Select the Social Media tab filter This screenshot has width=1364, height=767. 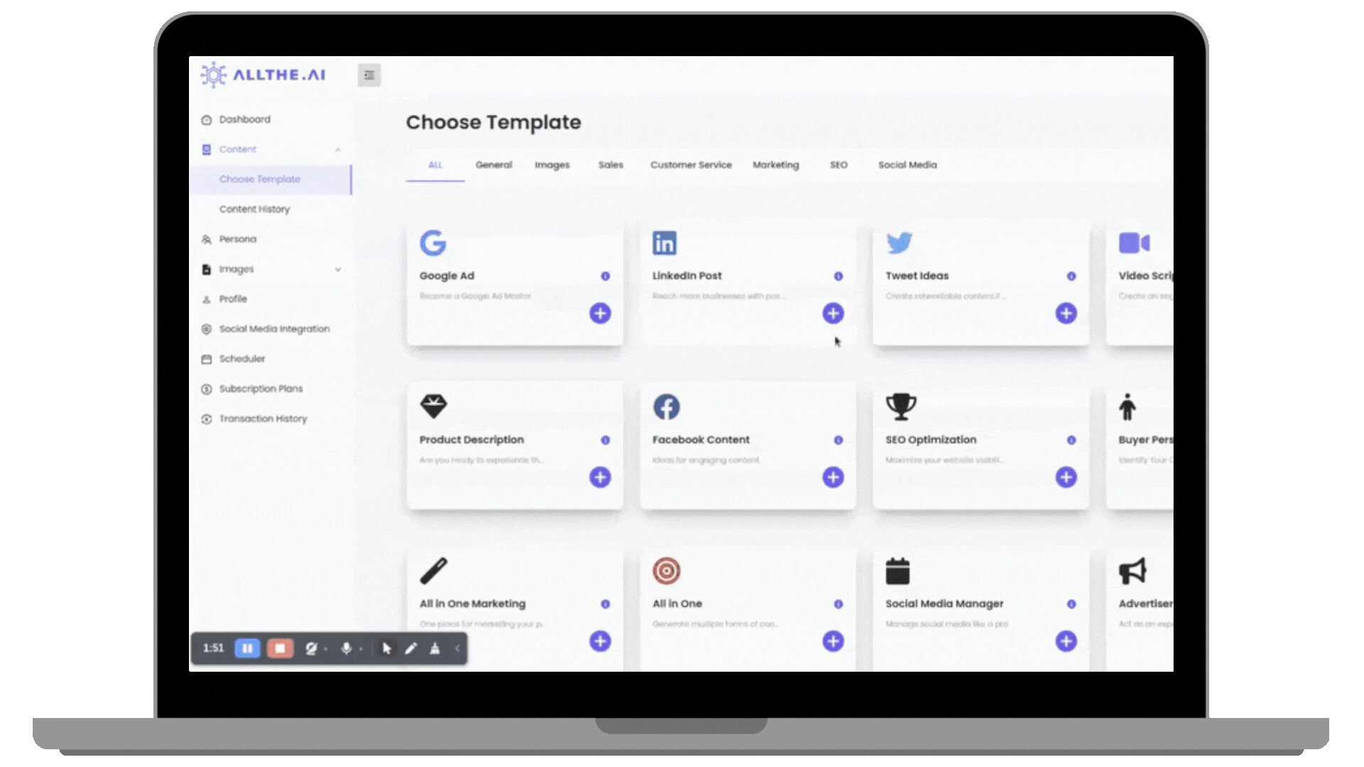(x=906, y=165)
